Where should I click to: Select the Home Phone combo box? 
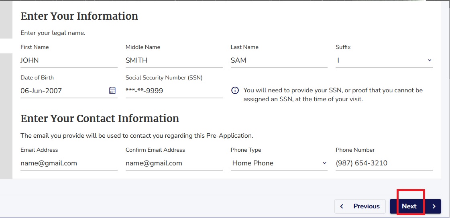(279, 163)
